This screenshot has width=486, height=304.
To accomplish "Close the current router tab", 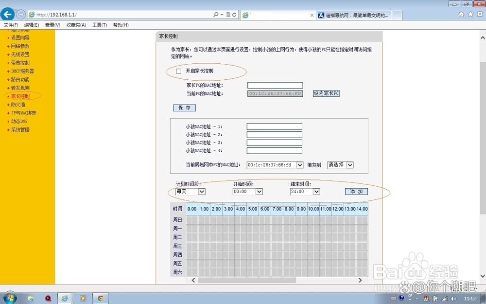I will click(312, 15).
